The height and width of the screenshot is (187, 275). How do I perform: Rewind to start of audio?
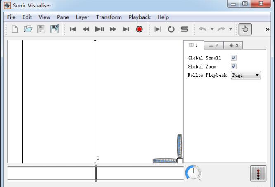73,29
